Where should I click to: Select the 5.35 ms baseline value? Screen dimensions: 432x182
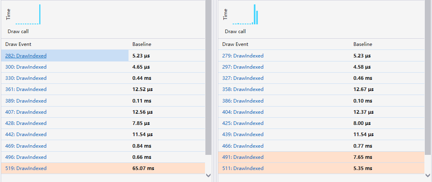pyautogui.click(x=363, y=168)
